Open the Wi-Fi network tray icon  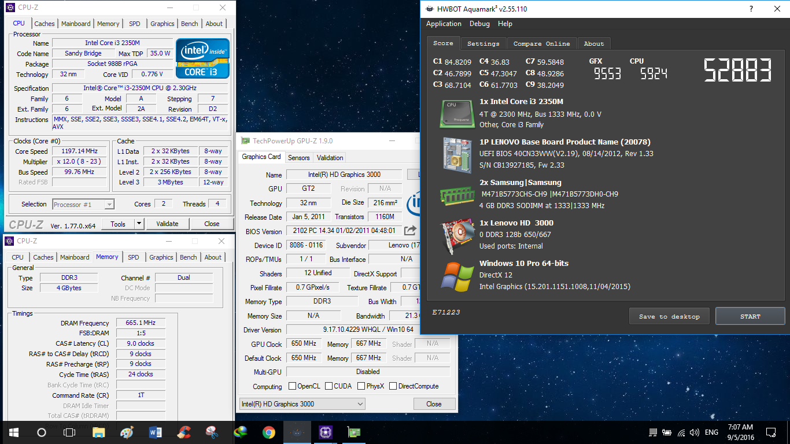(681, 432)
